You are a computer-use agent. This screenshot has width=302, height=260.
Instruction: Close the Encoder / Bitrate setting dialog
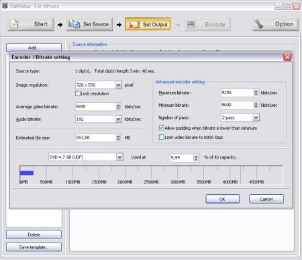(287, 57)
